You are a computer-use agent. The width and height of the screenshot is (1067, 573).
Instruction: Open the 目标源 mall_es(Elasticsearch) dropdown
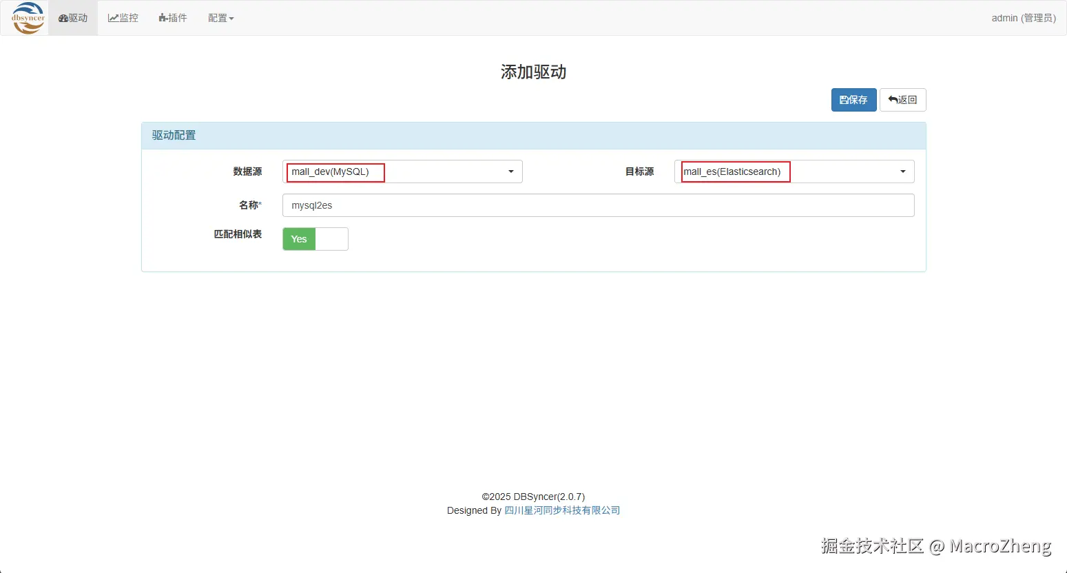[794, 171]
